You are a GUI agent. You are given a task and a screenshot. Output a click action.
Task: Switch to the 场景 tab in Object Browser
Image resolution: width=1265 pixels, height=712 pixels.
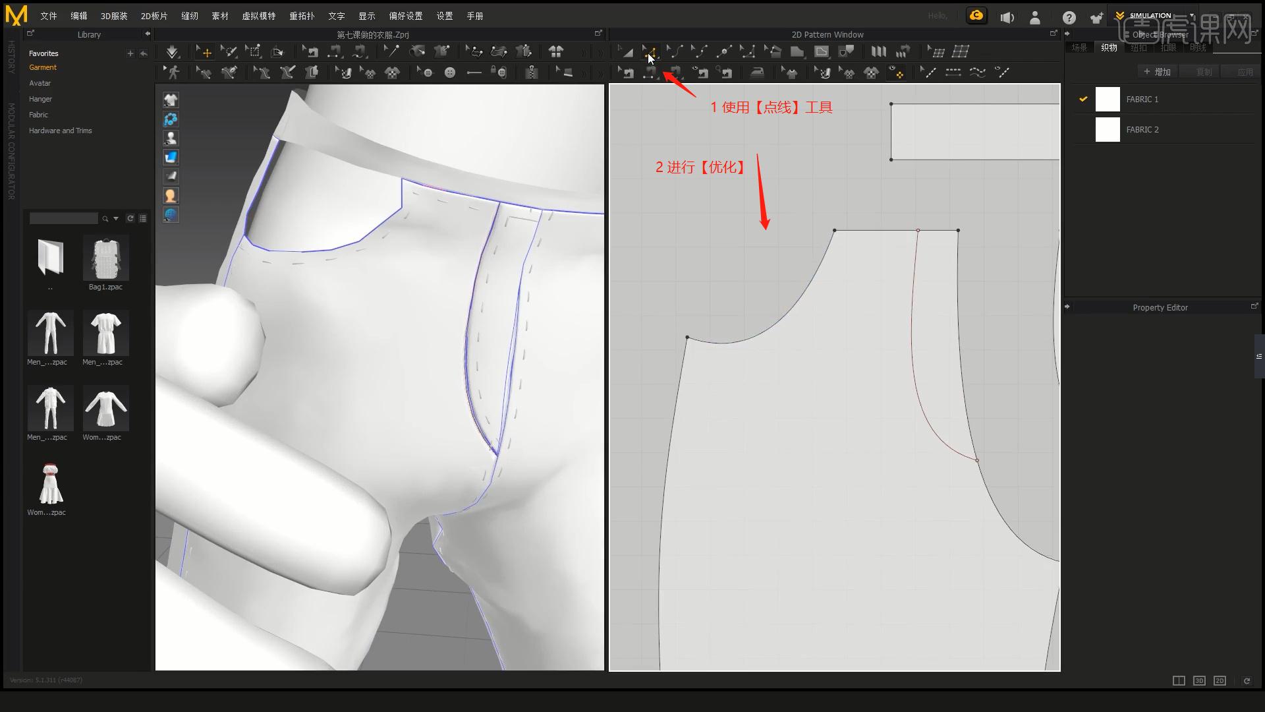tap(1079, 47)
